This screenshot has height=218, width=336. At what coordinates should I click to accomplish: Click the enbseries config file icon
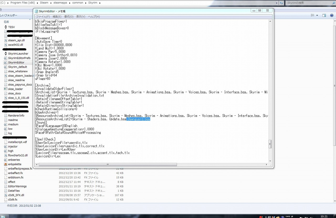(x=6, y=160)
